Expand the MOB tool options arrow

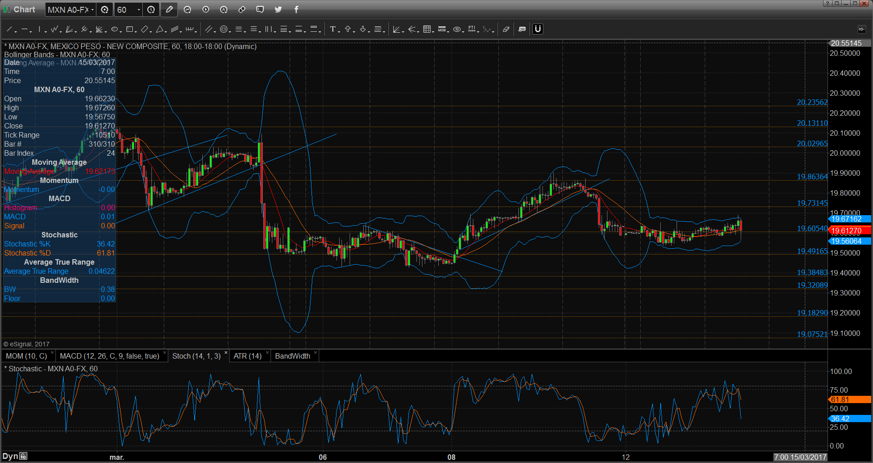point(448,31)
